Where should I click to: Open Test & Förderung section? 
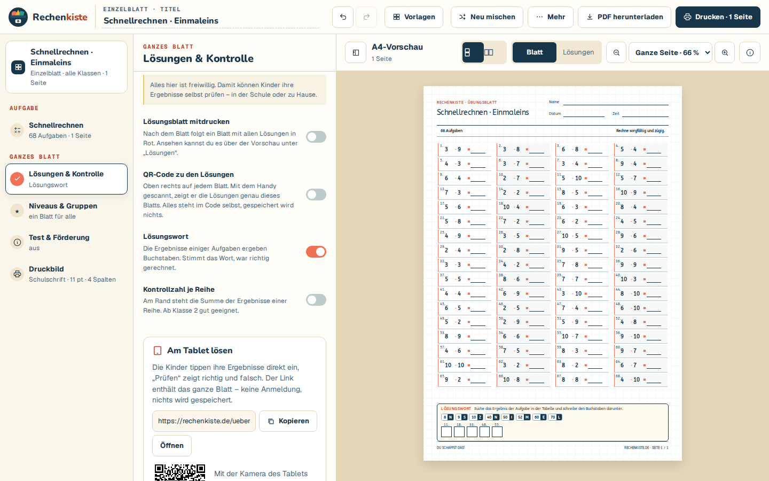(66, 243)
